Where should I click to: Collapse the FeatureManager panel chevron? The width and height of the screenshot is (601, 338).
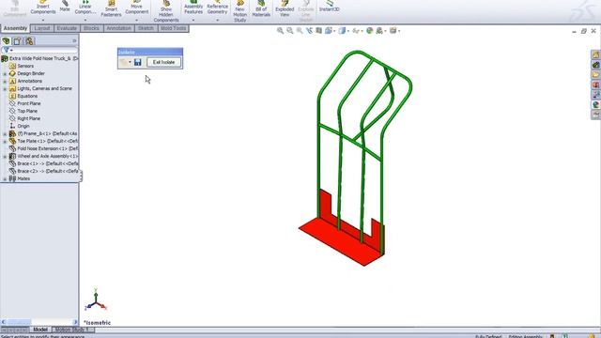[74, 41]
